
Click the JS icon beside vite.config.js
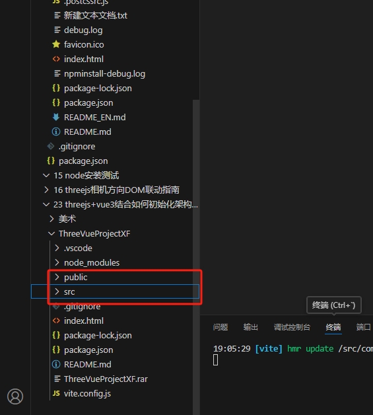coord(56,393)
